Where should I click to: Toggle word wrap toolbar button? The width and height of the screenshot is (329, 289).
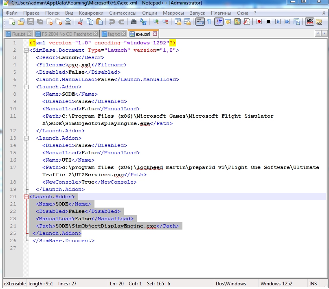click(200, 22)
